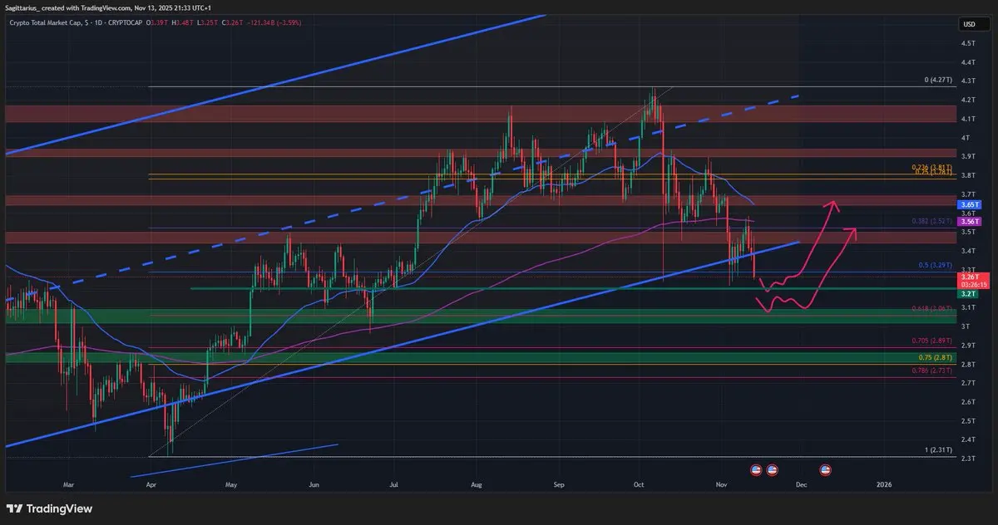The width and height of the screenshot is (998, 525).
Task: Click the 3.9T price axis label
Action: [968, 156]
